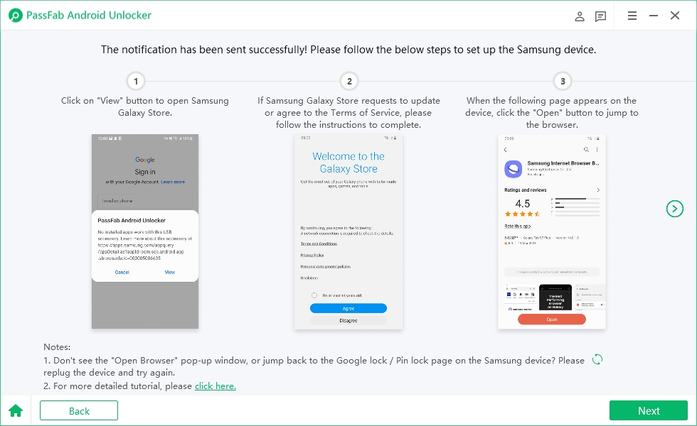697x426 pixels.
Task: Click the step 2 indicator circle
Action: (348, 82)
